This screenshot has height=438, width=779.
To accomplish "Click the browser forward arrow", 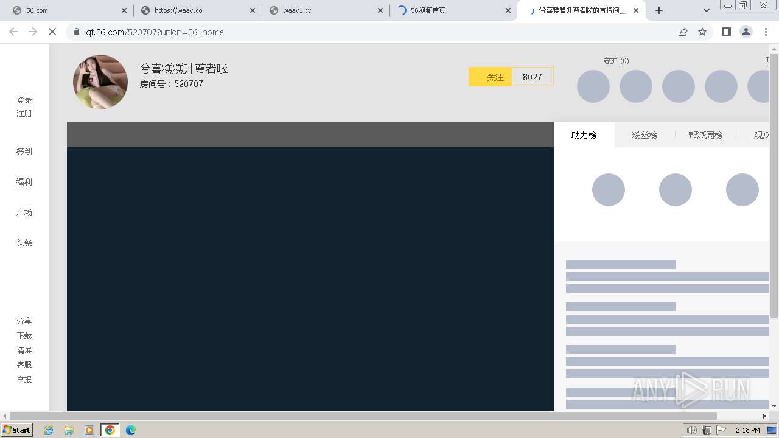I will [x=33, y=32].
